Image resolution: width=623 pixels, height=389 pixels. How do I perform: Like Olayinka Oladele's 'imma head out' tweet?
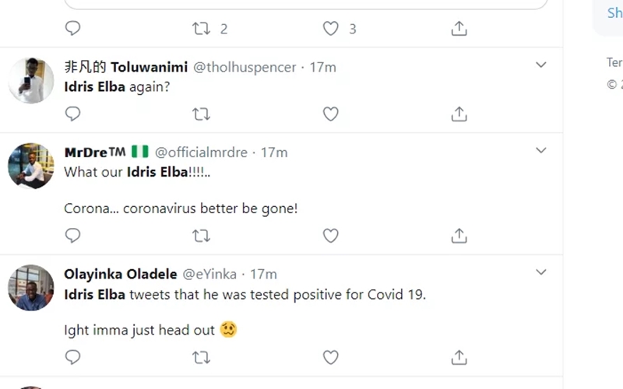coord(331,357)
